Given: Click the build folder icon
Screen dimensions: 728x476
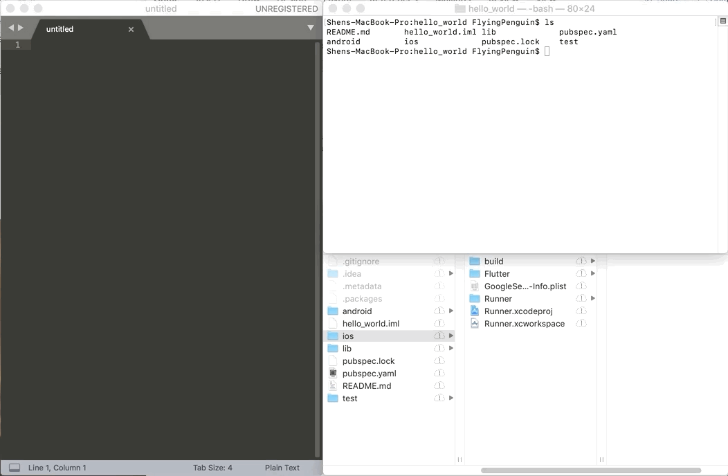Looking at the screenshot, I should 475,262.
